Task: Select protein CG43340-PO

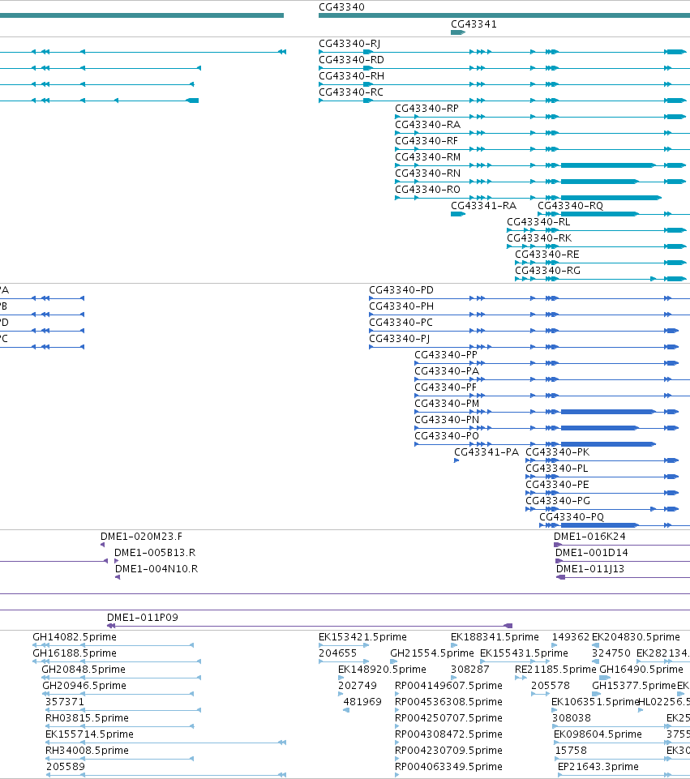Action: 447,436
